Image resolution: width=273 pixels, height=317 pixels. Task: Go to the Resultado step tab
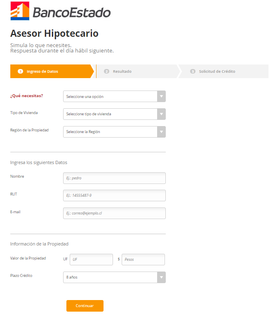[122, 72]
